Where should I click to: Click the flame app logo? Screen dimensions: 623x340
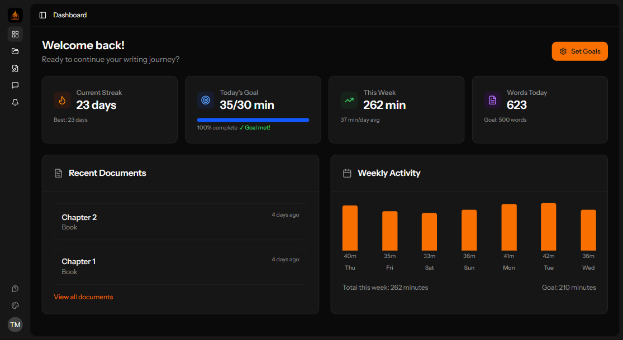(15, 15)
